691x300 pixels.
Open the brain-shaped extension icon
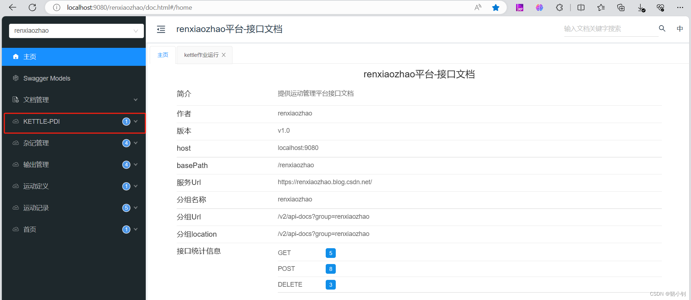(539, 8)
